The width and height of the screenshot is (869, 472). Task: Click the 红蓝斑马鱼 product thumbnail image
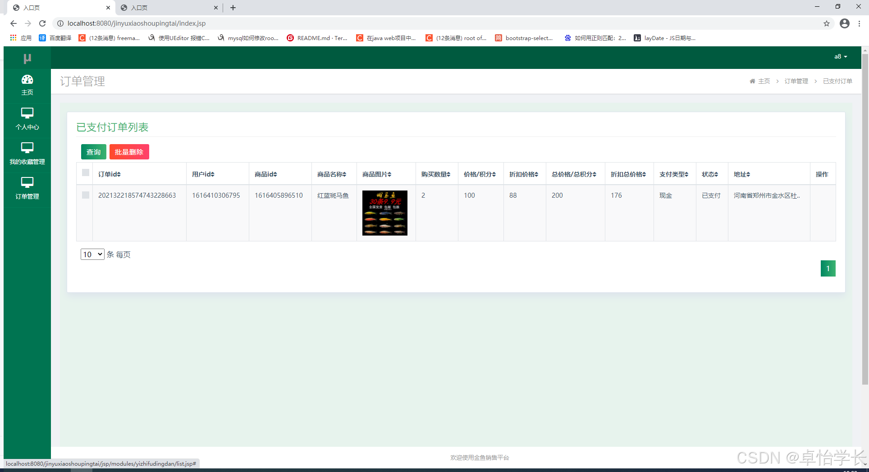[x=384, y=213]
